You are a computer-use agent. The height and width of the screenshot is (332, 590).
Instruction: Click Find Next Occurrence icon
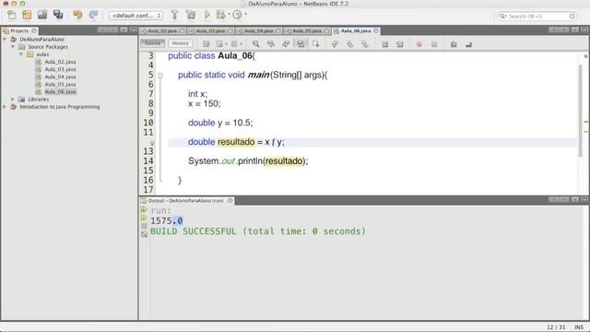286,44
